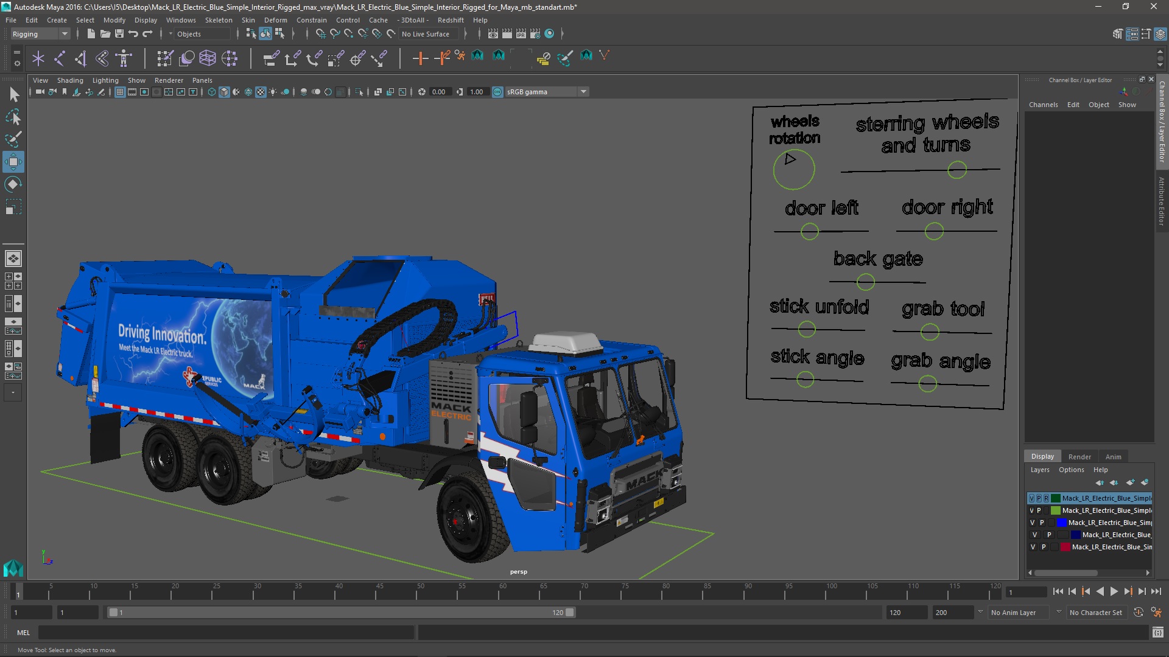Open the Render View window icon

pos(493,34)
